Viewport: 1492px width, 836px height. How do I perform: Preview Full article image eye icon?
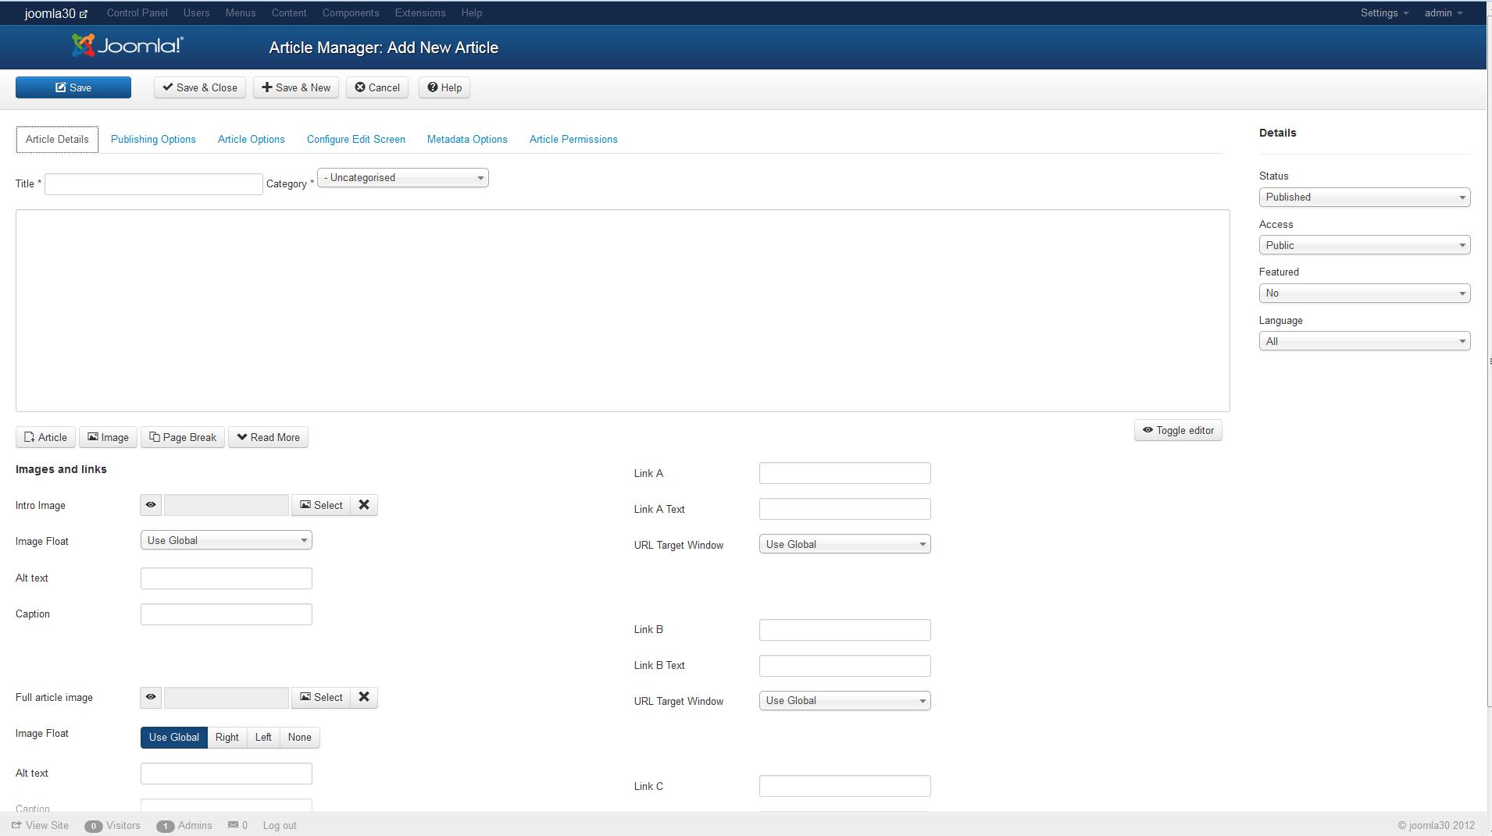point(151,697)
